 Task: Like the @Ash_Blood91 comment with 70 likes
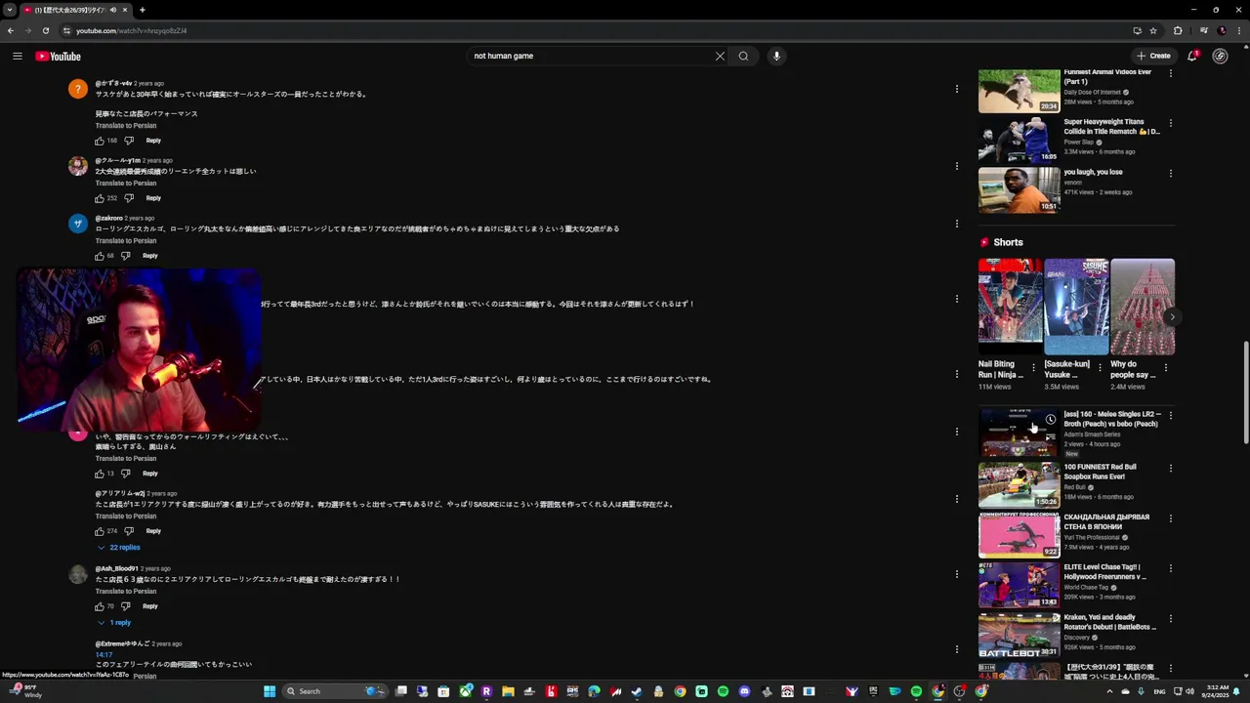(100, 606)
